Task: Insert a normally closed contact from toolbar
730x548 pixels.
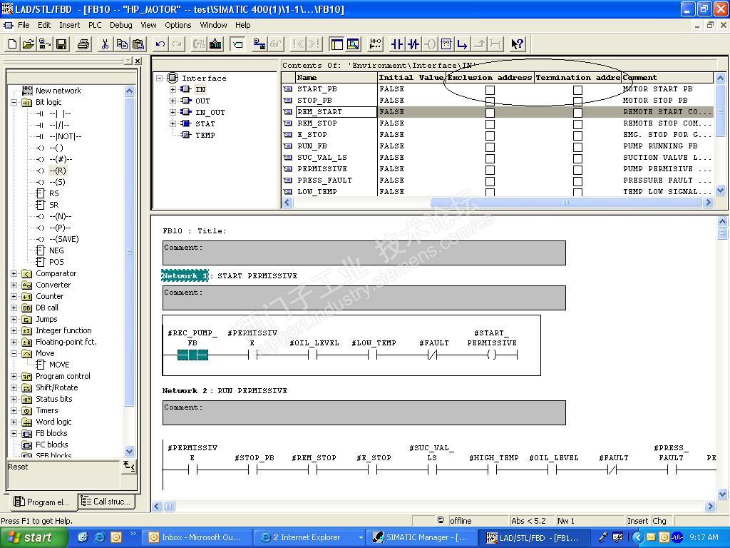Action: tap(413, 44)
